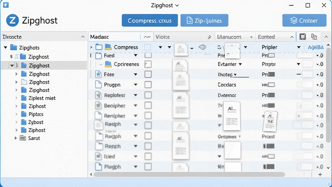The height and width of the screenshot is (187, 332).
Task: Click the Sarut drive icon in the tree
Action: [x=23, y=138]
